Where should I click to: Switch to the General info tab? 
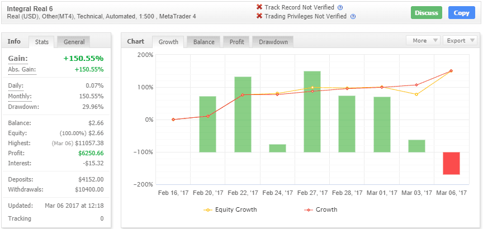click(x=74, y=42)
